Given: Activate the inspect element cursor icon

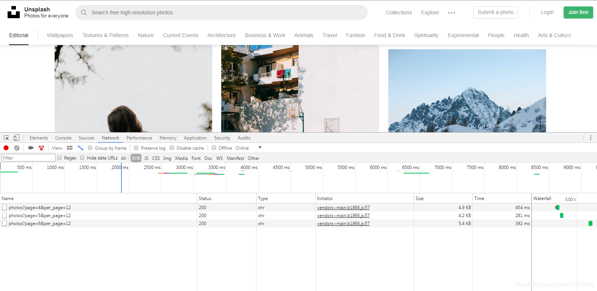Looking at the screenshot, I should coord(6,138).
